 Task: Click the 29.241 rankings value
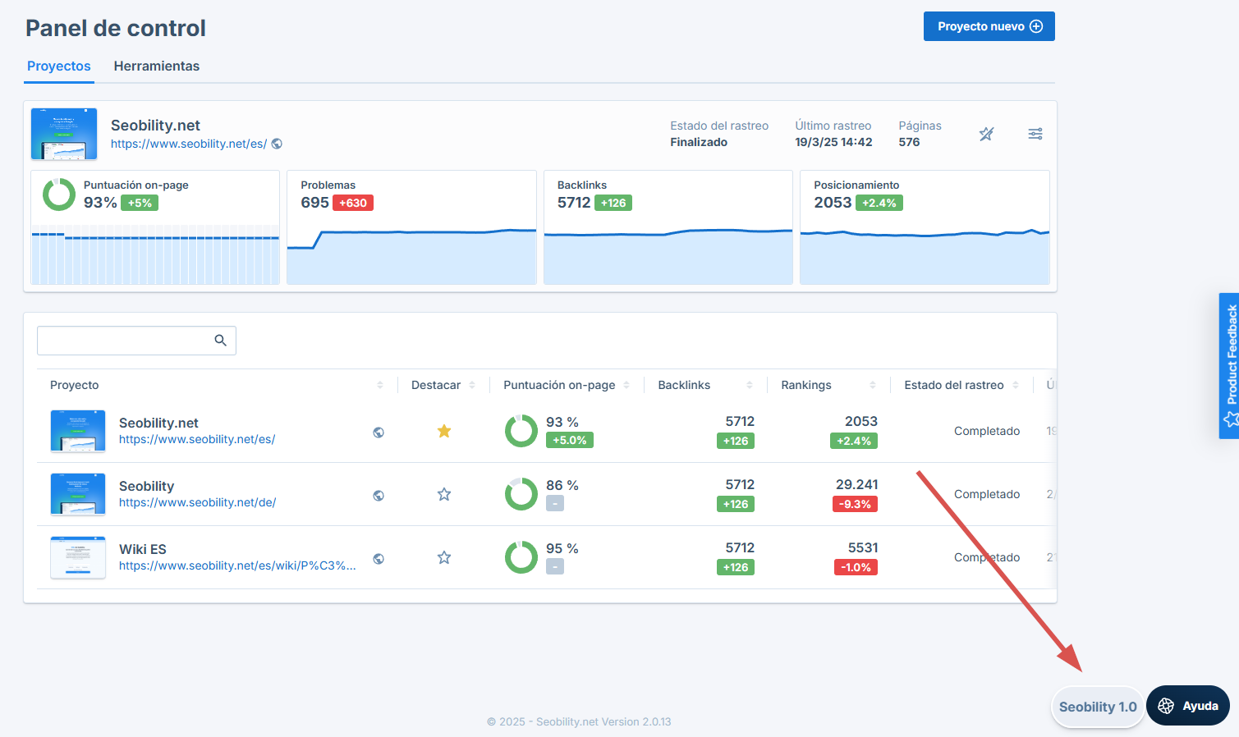point(857,484)
